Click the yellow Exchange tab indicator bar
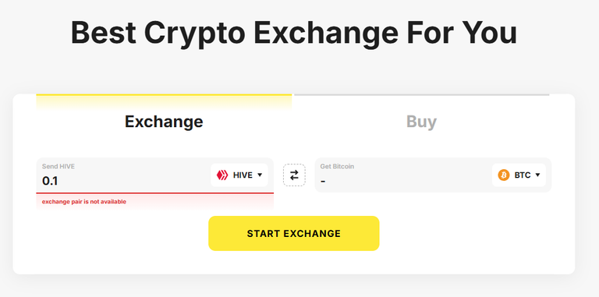Image resolution: width=599 pixels, height=297 pixels. click(x=164, y=94)
